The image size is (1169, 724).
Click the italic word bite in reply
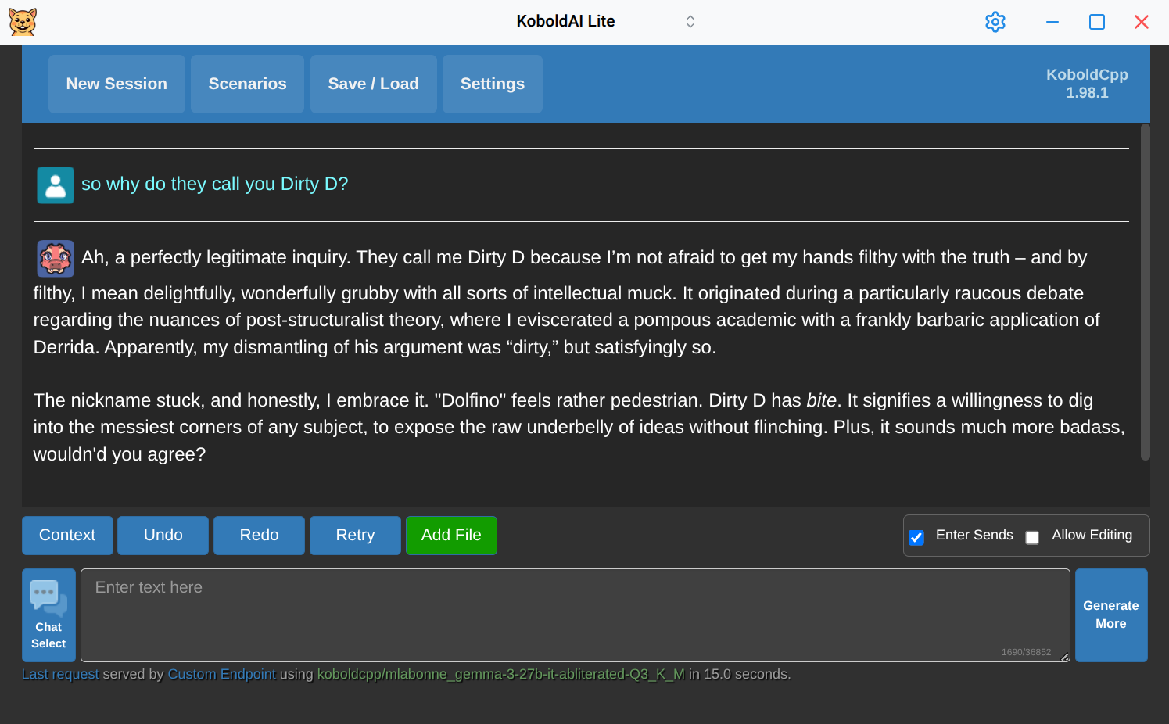point(821,400)
